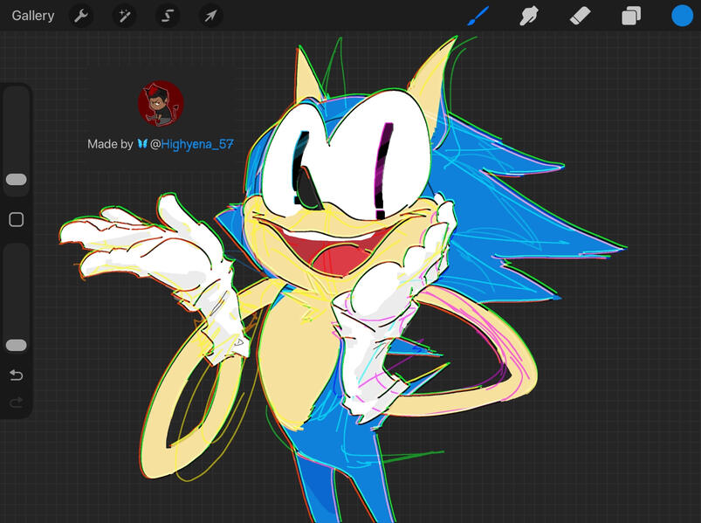
Task: Tap Sonic's red tongue on the canvas
Action: click(x=328, y=260)
